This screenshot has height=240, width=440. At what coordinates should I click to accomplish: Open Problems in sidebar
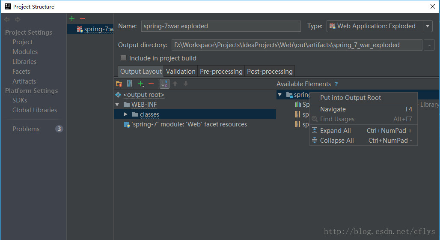tap(26, 129)
